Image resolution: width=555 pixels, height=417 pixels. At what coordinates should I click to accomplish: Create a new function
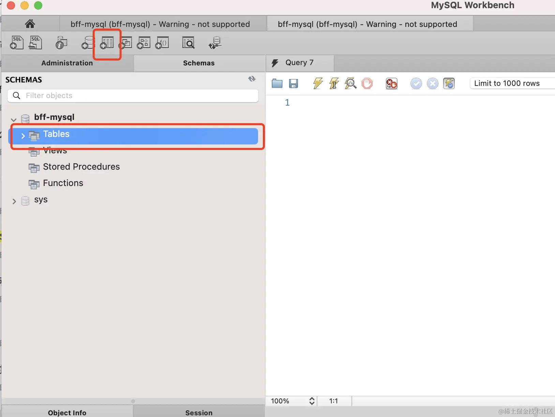point(162,43)
